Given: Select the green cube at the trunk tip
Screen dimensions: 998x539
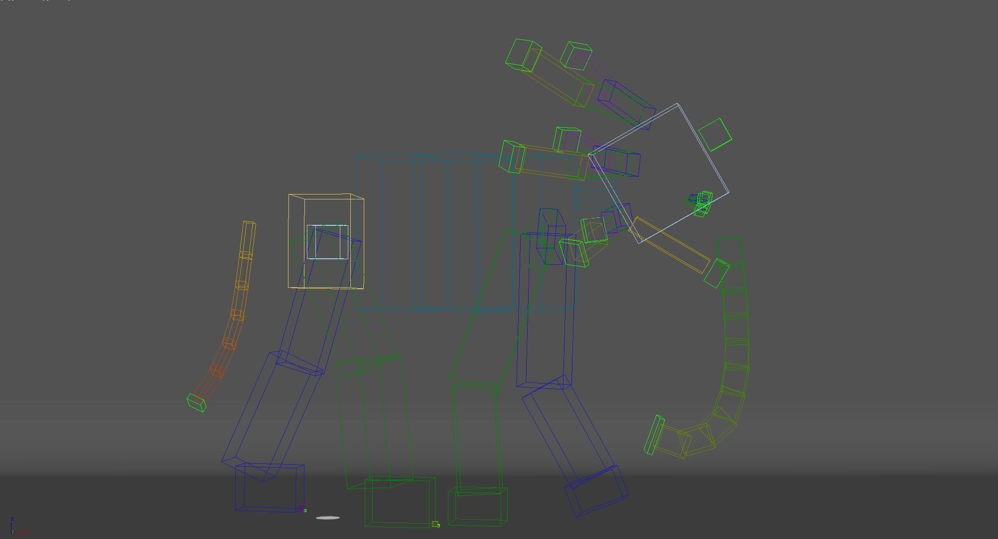Looking at the screenshot, I should coord(655,435).
